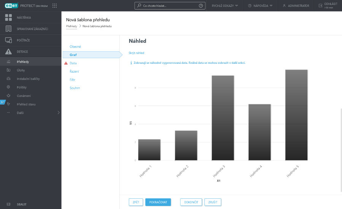Screen dimensions: 342x209
Task: Expand the Další submenu arrow
Action: pyautogui.click(x=58, y=112)
